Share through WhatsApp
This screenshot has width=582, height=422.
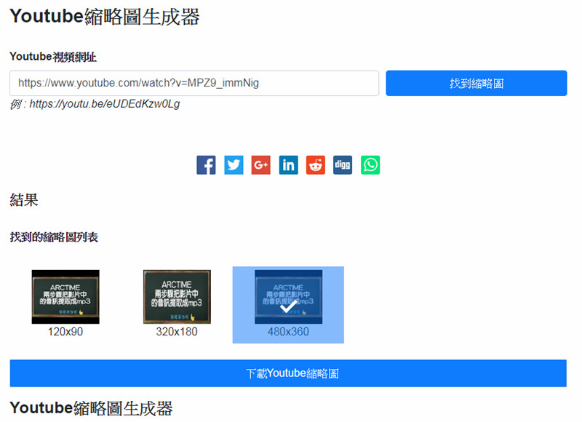click(370, 164)
